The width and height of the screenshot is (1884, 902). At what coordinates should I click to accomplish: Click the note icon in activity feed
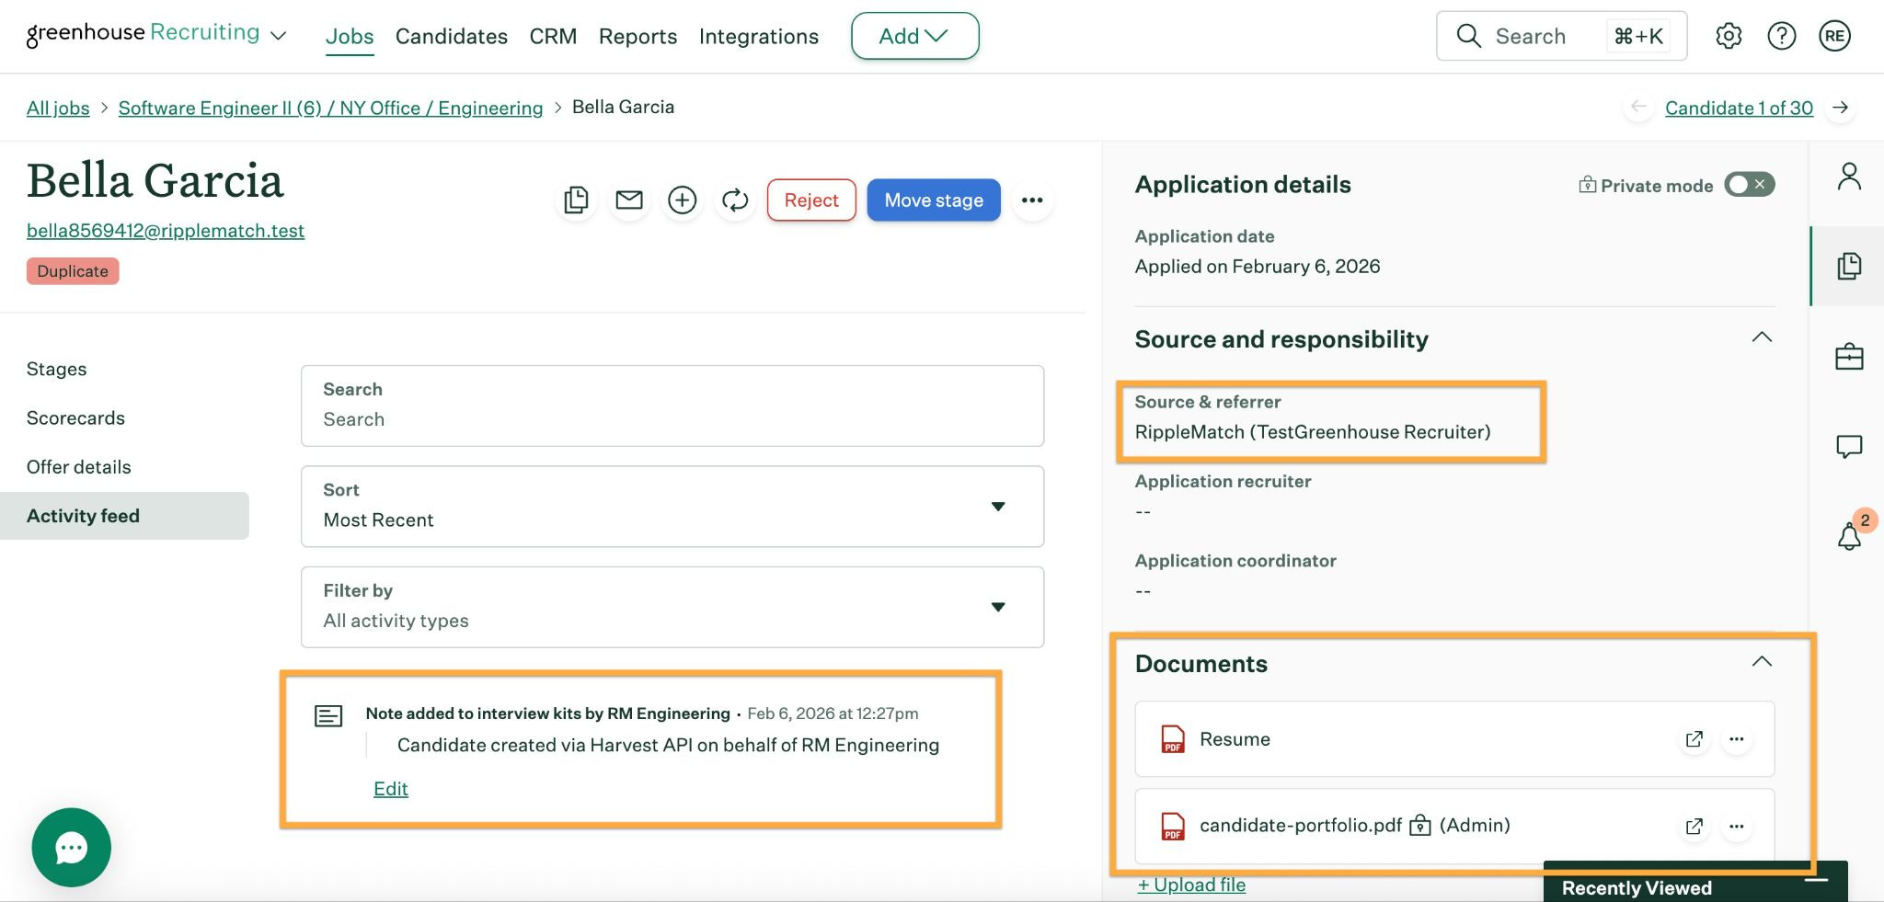tap(328, 715)
